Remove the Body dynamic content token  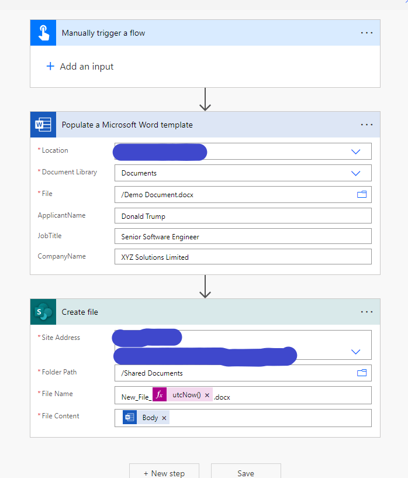pos(164,418)
